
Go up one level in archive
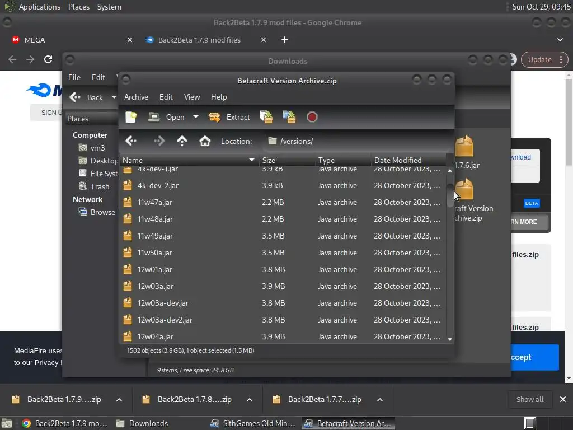182,141
